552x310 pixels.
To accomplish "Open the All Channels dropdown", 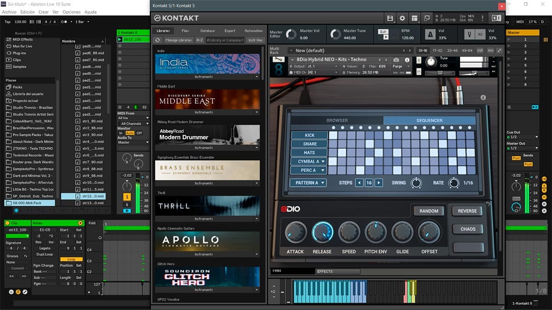I will click(x=133, y=124).
